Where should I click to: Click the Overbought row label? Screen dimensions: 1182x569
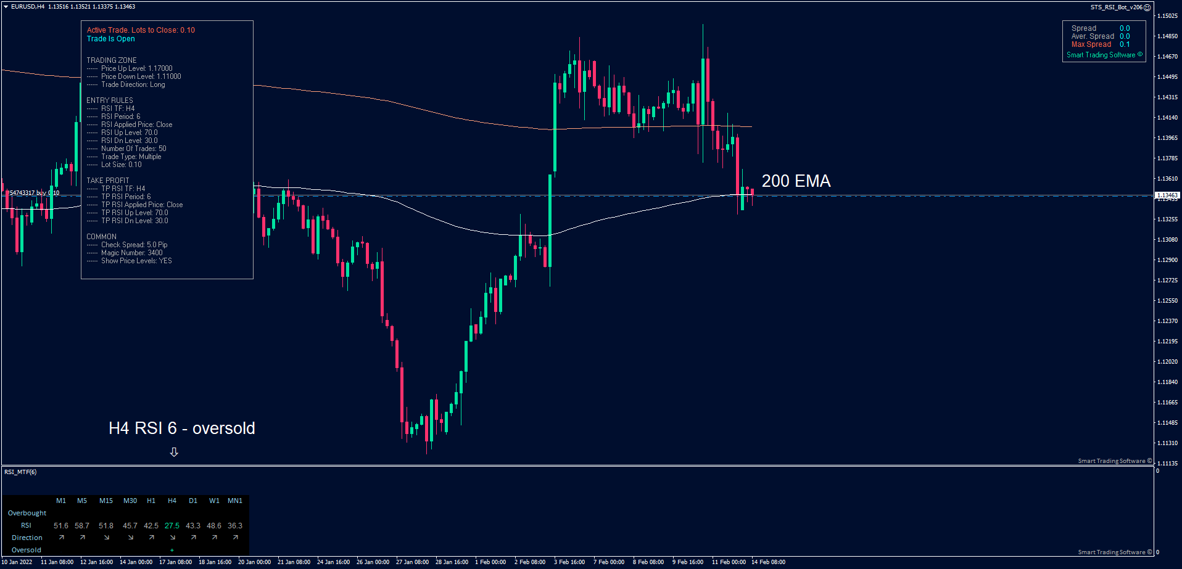(27, 513)
